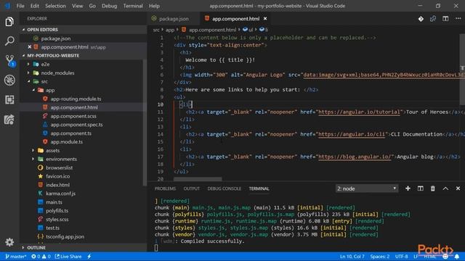The image size is (465, 261).
Task: Open the Live Share activity bar icon
Action: tap(9, 119)
